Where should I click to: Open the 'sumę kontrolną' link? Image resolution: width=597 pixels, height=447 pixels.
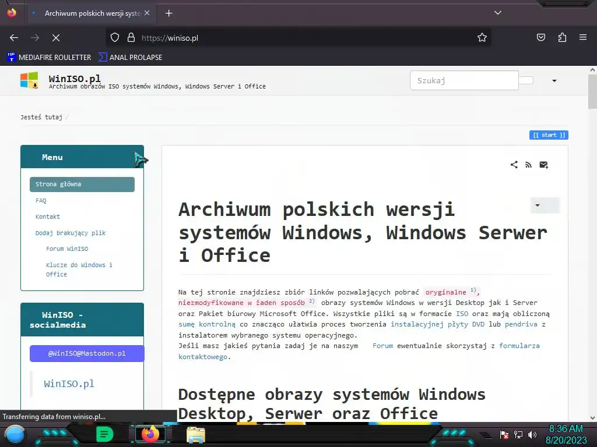click(207, 324)
